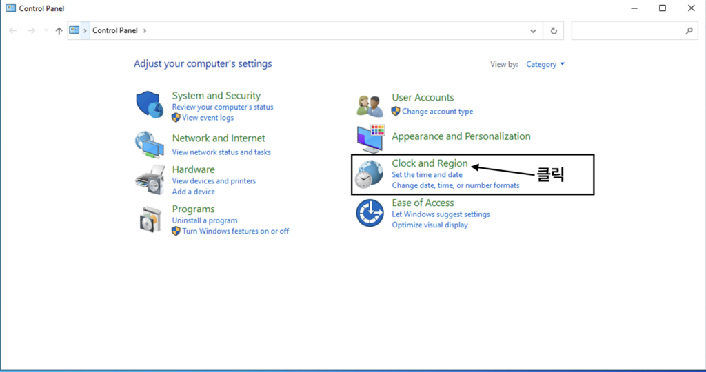This screenshot has height=372, width=706.
Task: Open Clock and Region heading
Action: (x=430, y=163)
